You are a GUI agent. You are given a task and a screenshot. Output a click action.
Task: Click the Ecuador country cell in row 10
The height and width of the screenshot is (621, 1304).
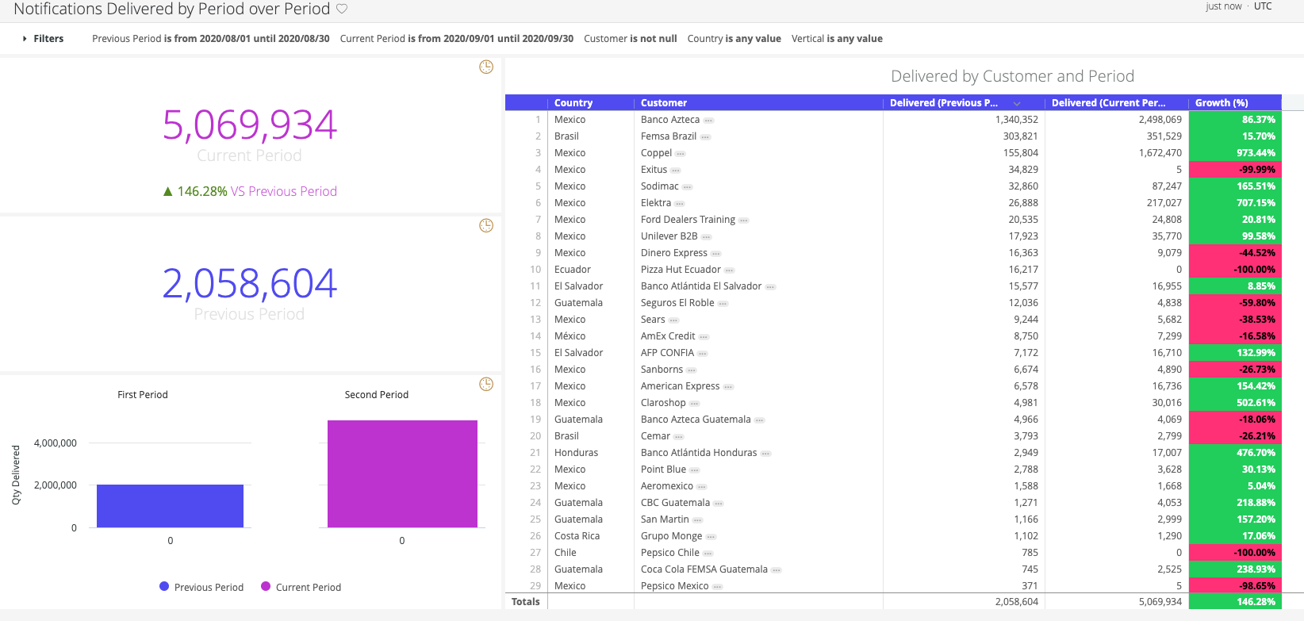pyautogui.click(x=591, y=270)
